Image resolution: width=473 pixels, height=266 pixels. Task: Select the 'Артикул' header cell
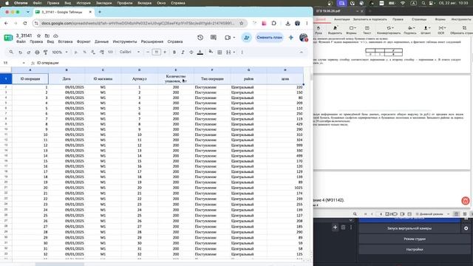point(139,79)
